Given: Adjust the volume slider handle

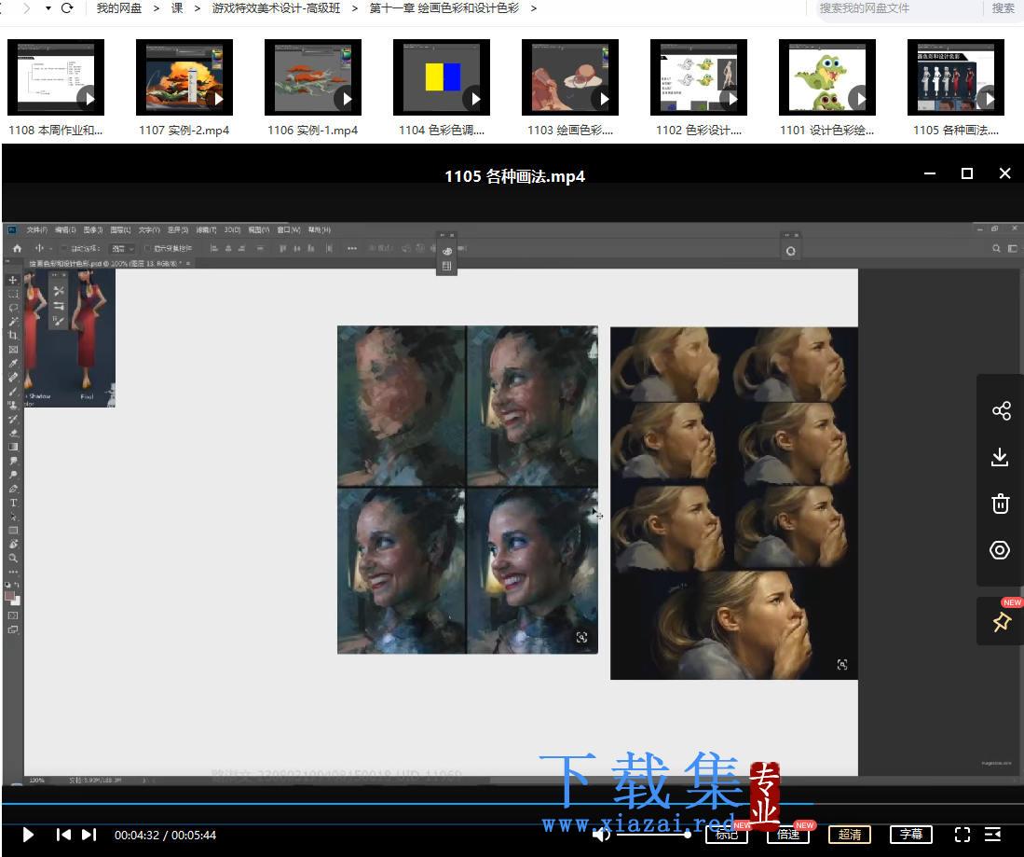Looking at the screenshot, I should [688, 835].
